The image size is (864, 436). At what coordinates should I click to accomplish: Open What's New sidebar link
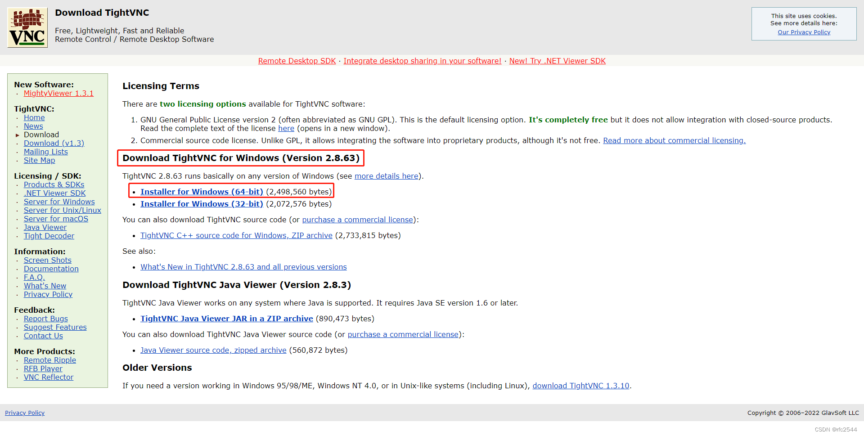[x=45, y=286]
